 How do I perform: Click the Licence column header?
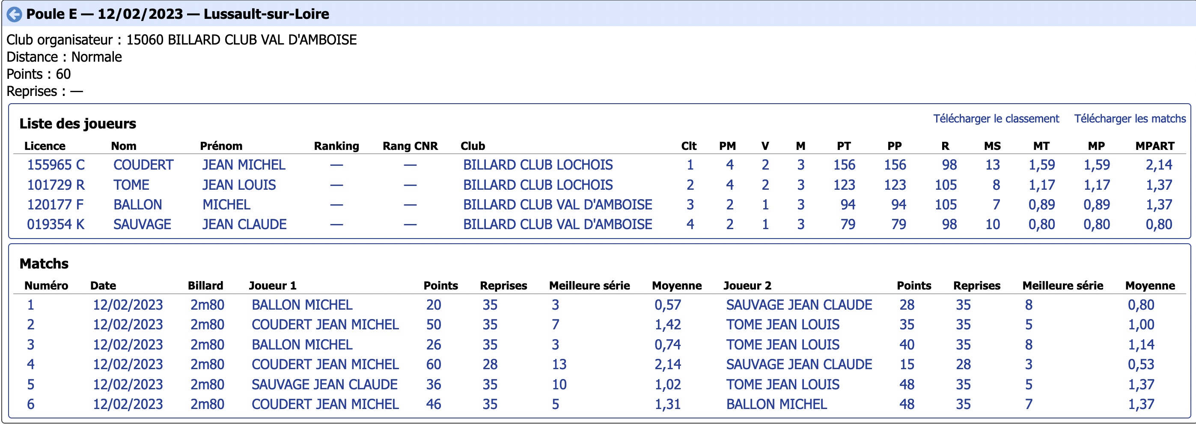(x=45, y=146)
